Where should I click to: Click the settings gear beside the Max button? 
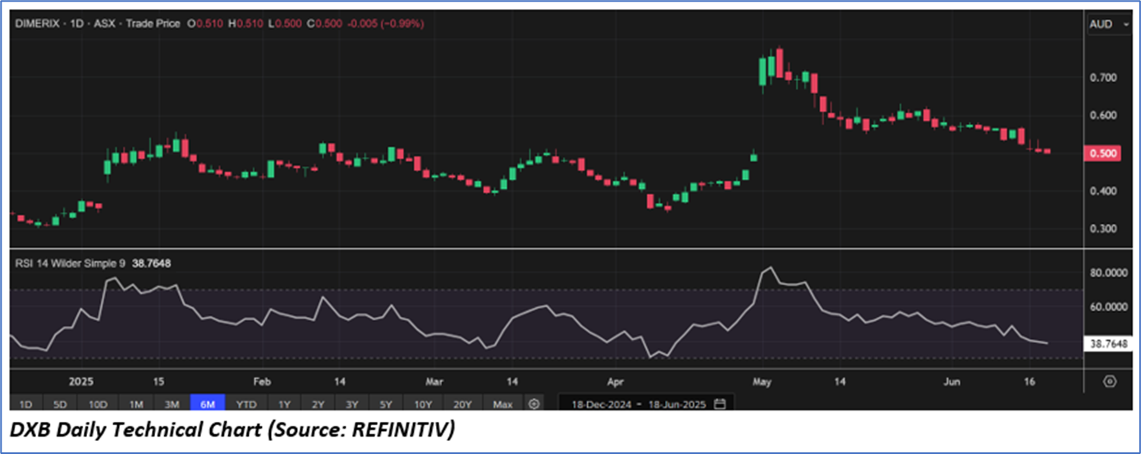tap(534, 404)
